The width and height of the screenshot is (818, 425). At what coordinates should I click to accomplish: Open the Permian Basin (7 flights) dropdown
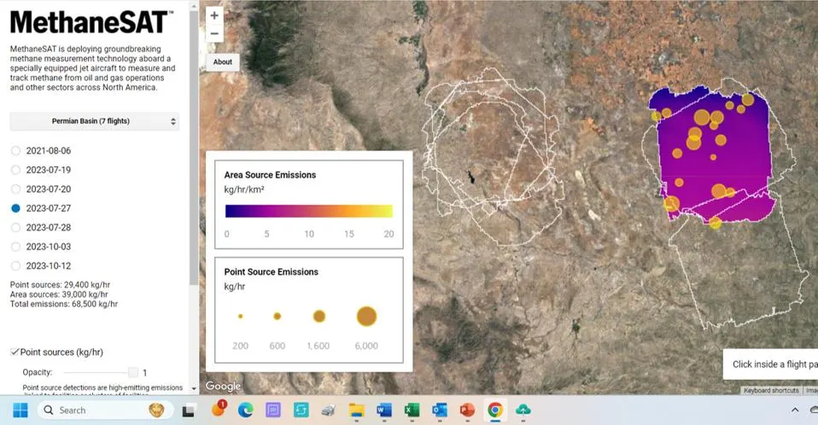[94, 121]
